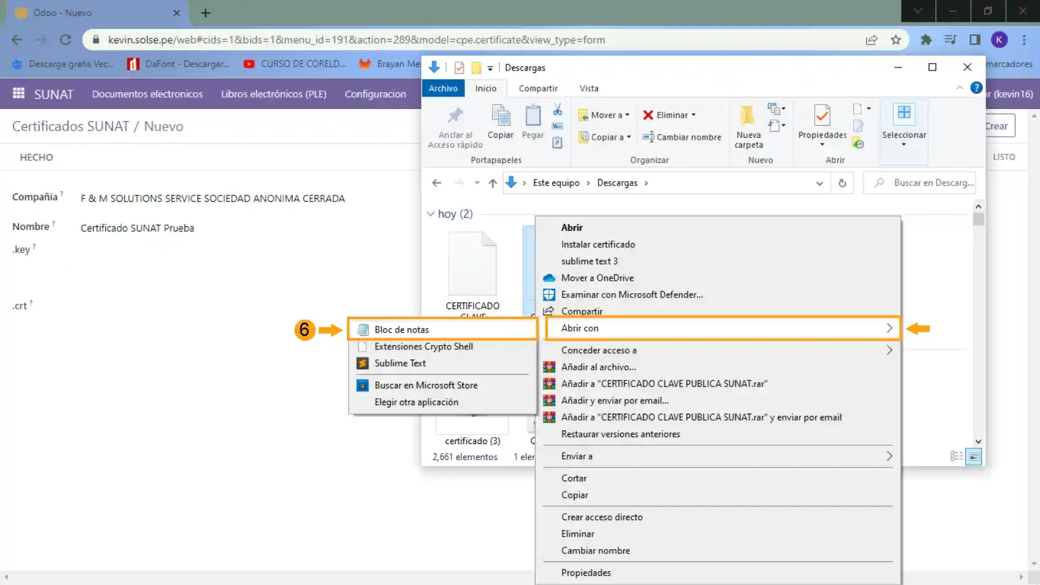Click the Compartir share icon in context menu

click(549, 311)
